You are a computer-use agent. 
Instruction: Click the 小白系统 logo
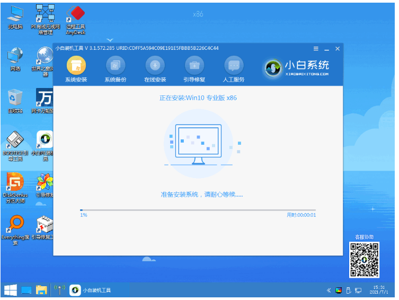click(x=297, y=67)
